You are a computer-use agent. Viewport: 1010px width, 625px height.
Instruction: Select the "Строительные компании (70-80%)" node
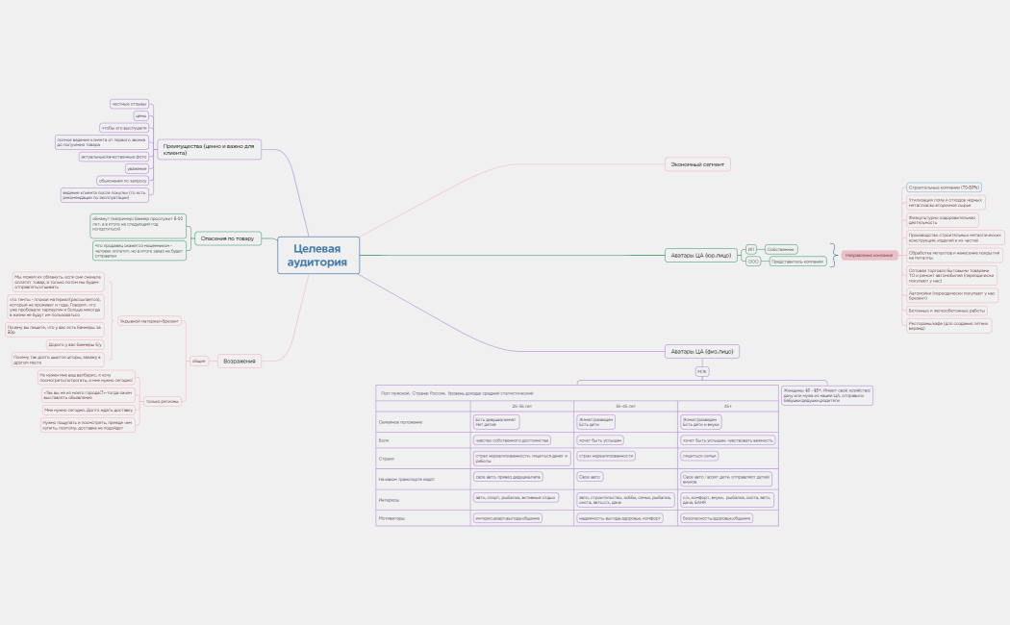click(x=944, y=187)
